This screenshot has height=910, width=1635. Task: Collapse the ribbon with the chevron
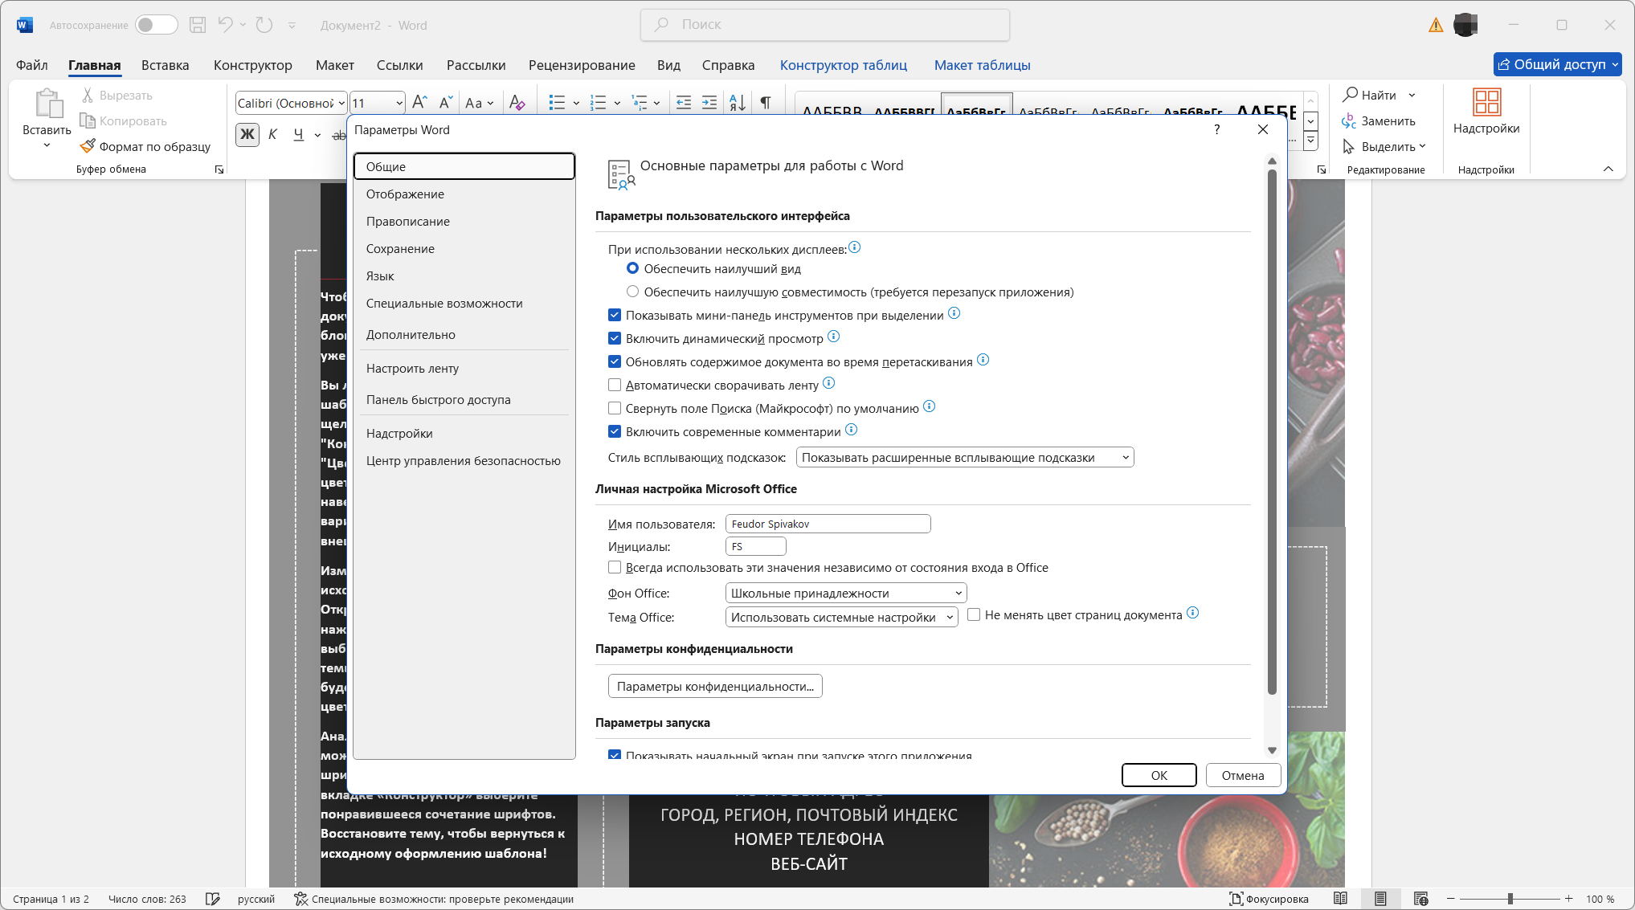coord(1608,169)
